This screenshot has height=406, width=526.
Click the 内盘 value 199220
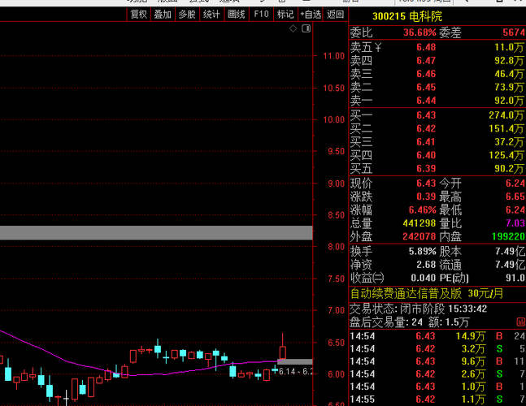pyautogui.click(x=508, y=236)
